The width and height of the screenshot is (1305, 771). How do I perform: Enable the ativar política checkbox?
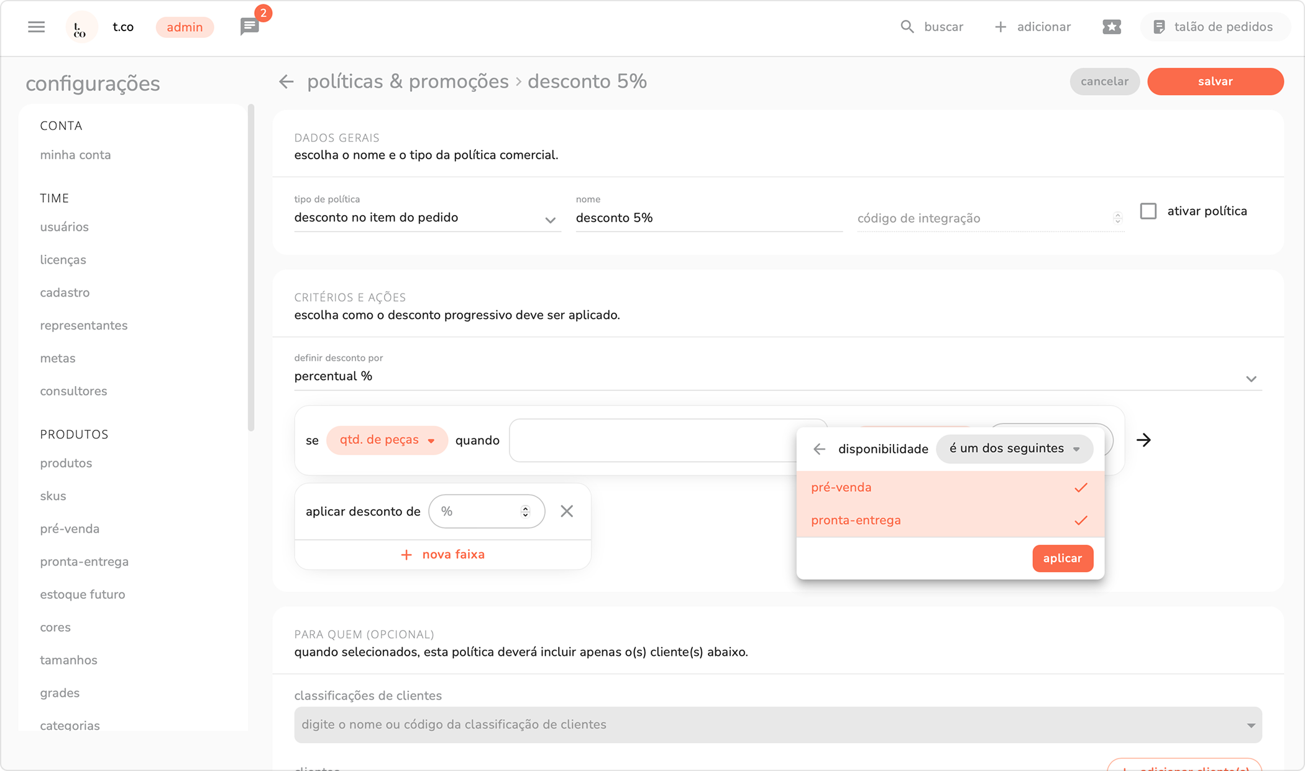pyautogui.click(x=1148, y=211)
